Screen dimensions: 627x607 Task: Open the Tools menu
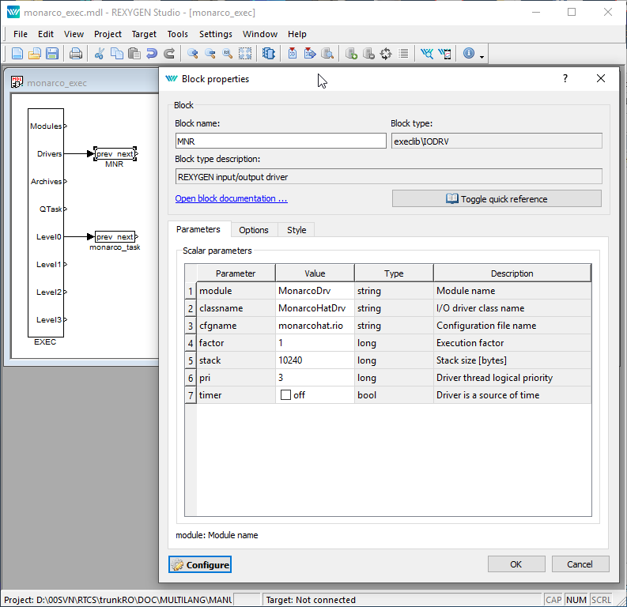178,34
